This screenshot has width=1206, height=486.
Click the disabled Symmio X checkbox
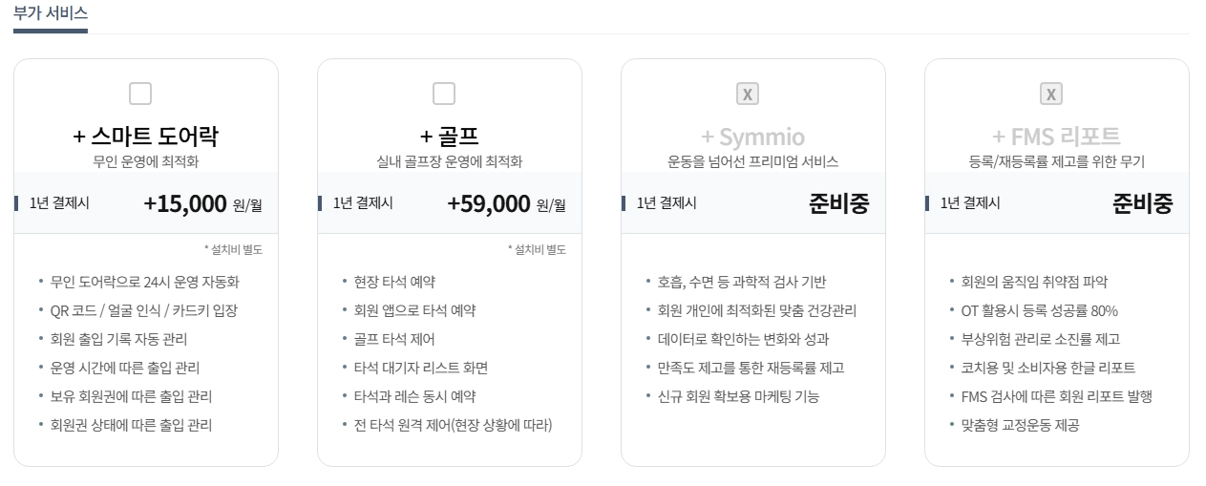click(748, 94)
